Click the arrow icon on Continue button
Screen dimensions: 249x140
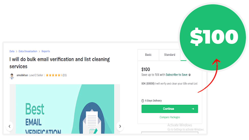[x=193, y=109]
